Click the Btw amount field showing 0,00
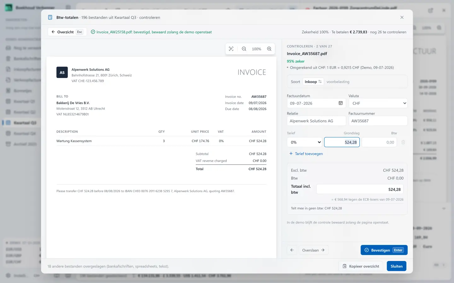Screen dimensions: 454x283 (379, 142)
